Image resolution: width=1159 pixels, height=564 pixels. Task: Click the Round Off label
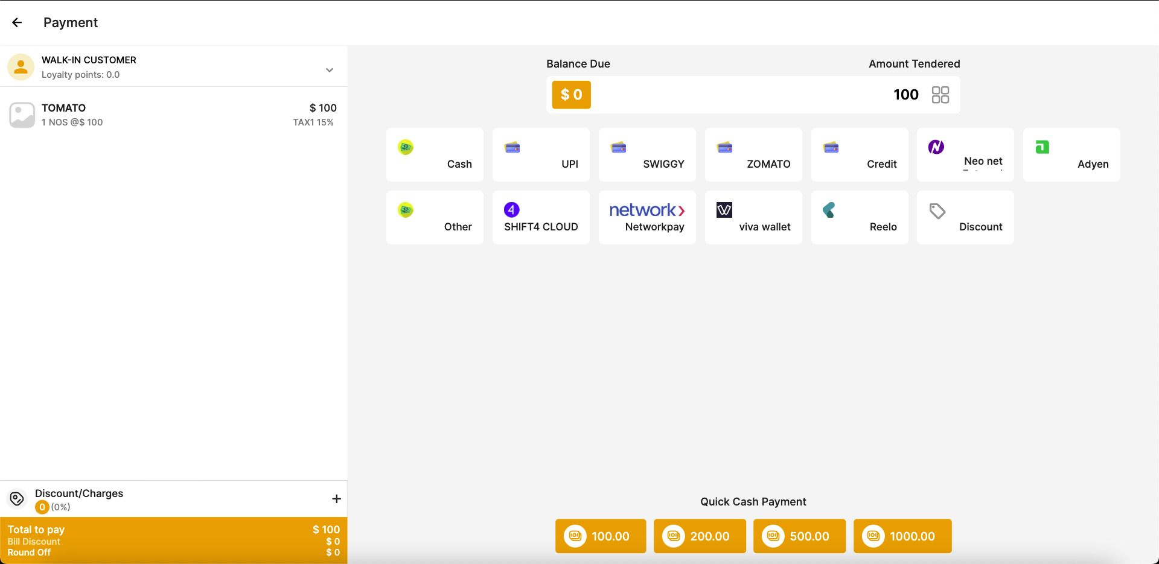click(x=29, y=553)
